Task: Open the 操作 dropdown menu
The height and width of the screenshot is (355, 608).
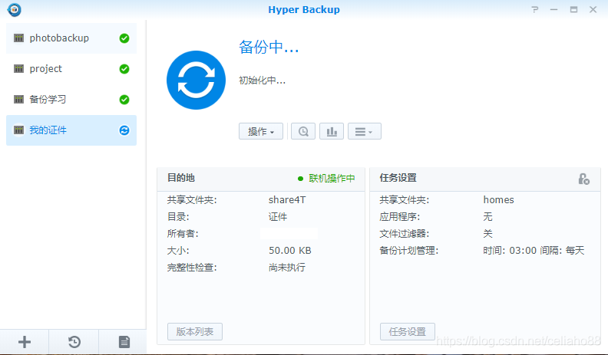Action: pyautogui.click(x=261, y=131)
